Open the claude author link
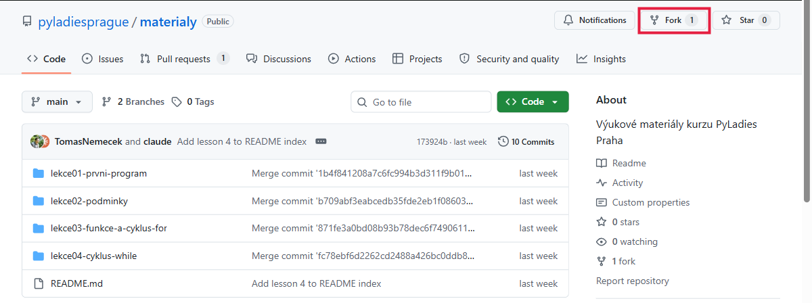812x303 pixels. click(157, 141)
